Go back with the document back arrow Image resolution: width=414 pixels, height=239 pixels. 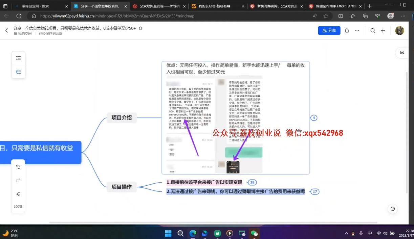[x=6, y=31]
